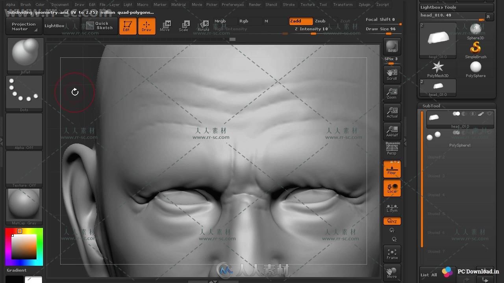Image resolution: width=504 pixels, height=283 pixels.
Task: Select head_010 subtool row
Action: 460,119
